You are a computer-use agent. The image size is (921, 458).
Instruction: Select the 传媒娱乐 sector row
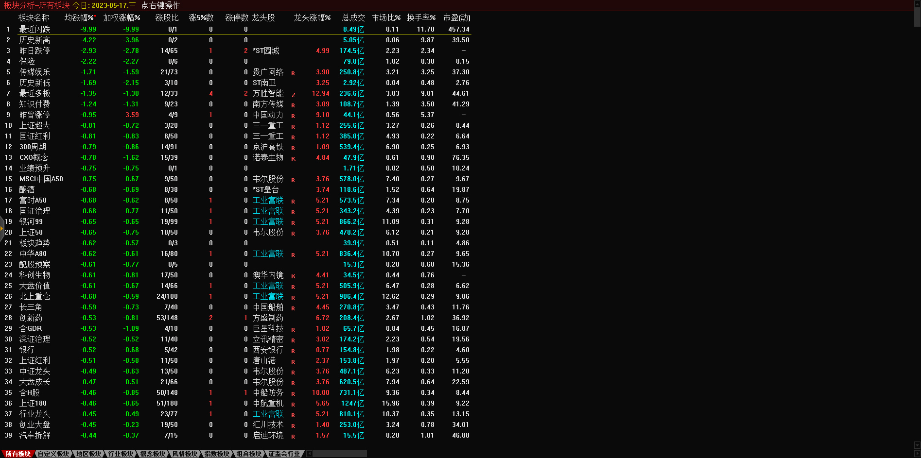coord(35,72)
